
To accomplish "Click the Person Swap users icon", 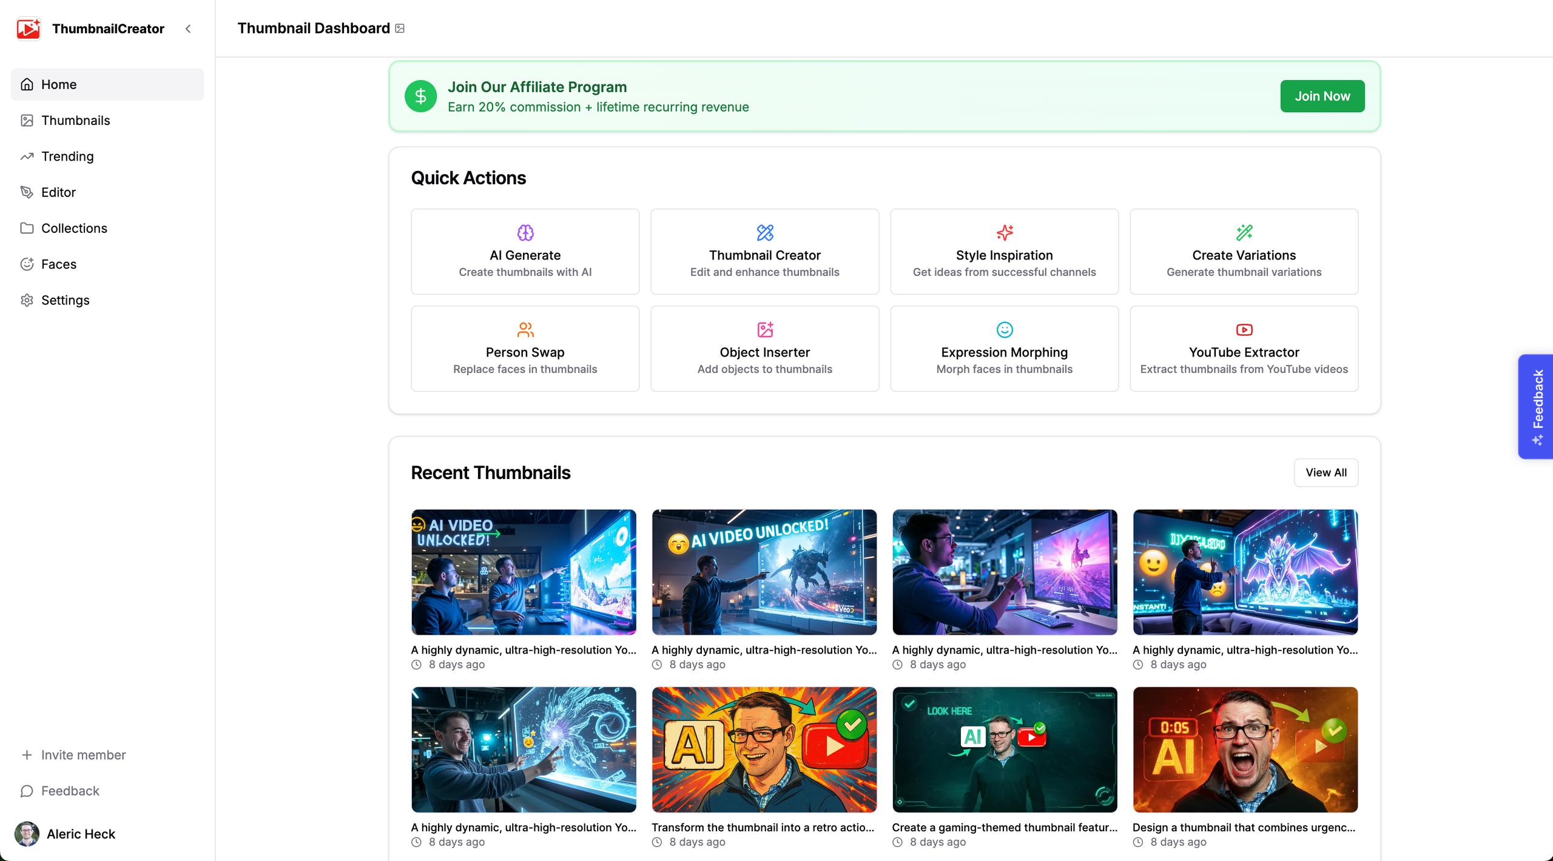I will tap(525, 330).
